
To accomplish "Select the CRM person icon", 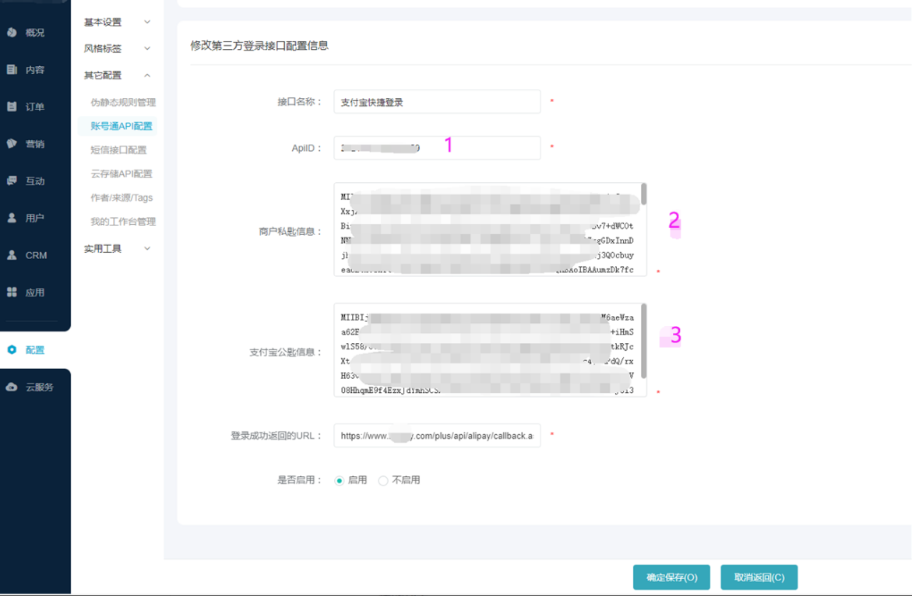I will click(x=12, y=255).
